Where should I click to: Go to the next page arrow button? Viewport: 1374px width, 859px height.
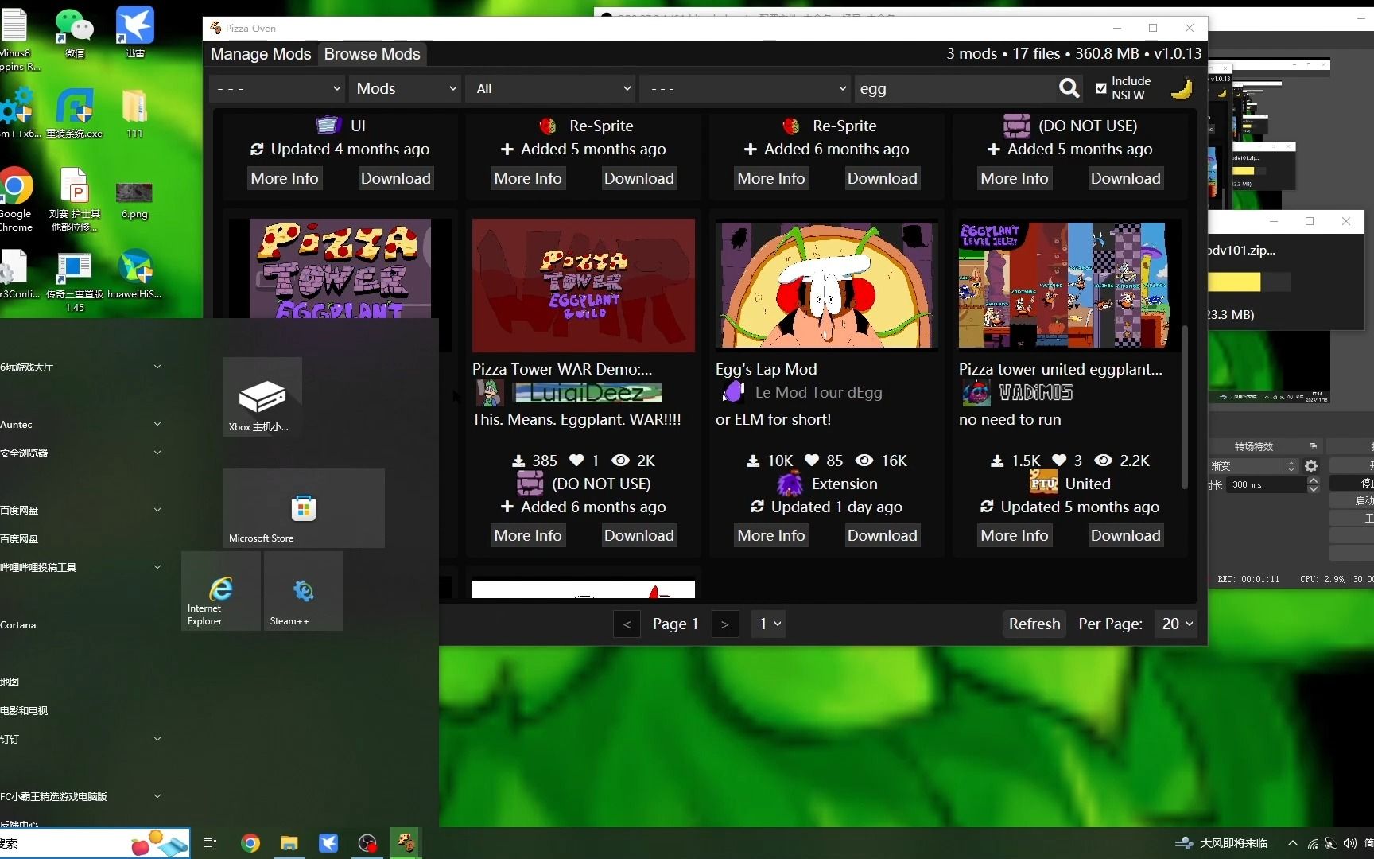point(724,624)
